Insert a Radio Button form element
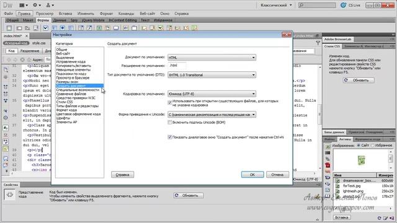The image size is (397, 223). tap(62, 28)
